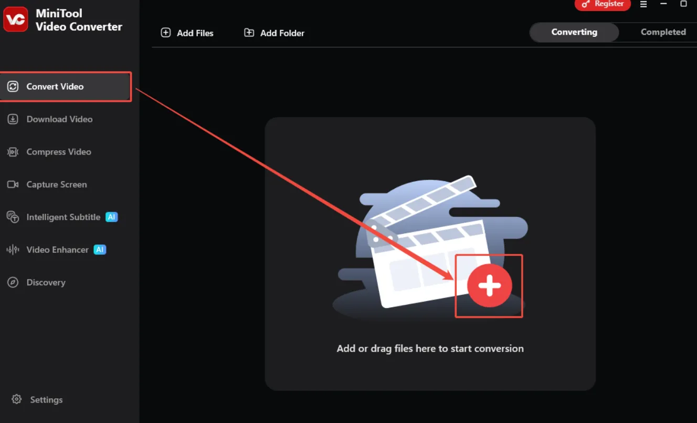
Task: Minimize the application window
Action: pos(663,4)
